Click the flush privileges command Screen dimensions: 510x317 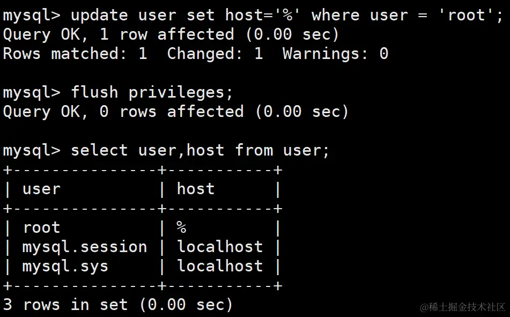152,93
